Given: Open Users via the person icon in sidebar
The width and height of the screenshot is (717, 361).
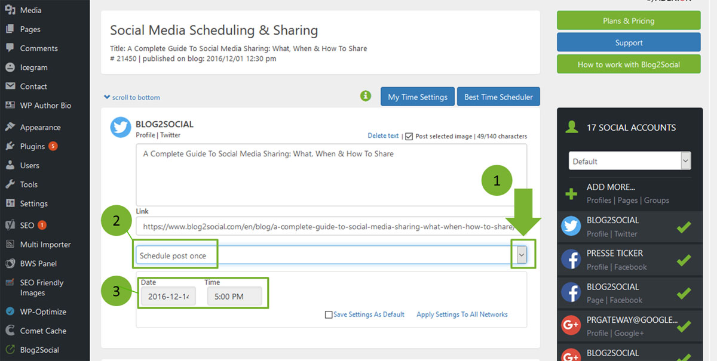Looking at the screenshot, I should (x=10, y=165).
